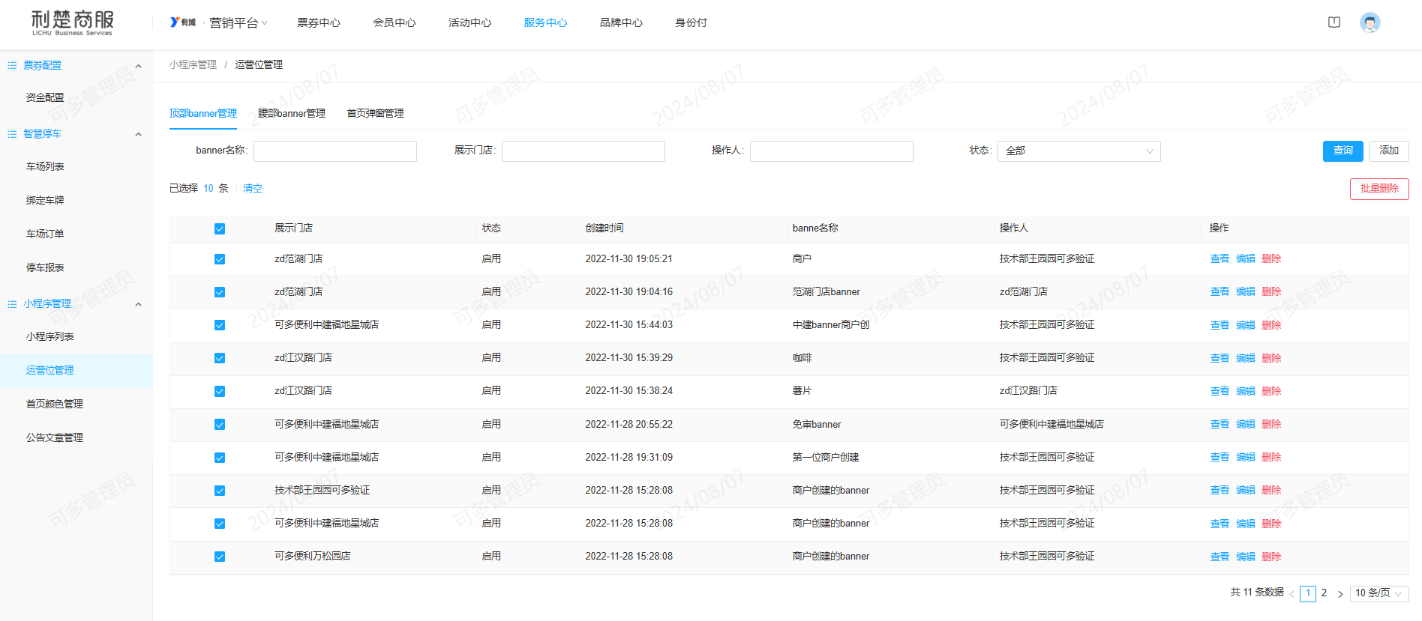Image resolution: width=1422 pixels, height=621 pixels.
Task: Click the 小程序管理 list icon
Action: point(12,304)
